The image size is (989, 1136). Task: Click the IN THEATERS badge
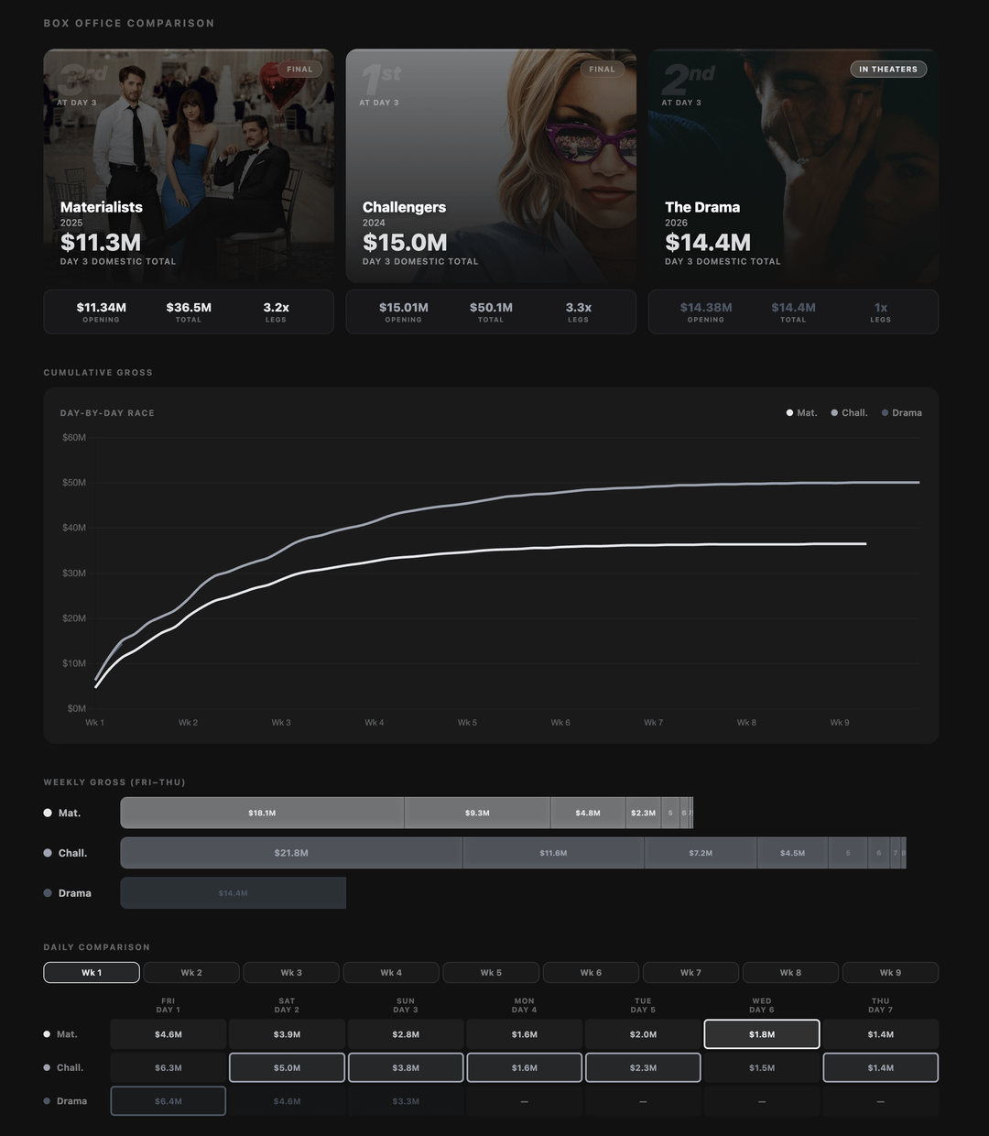887,70
